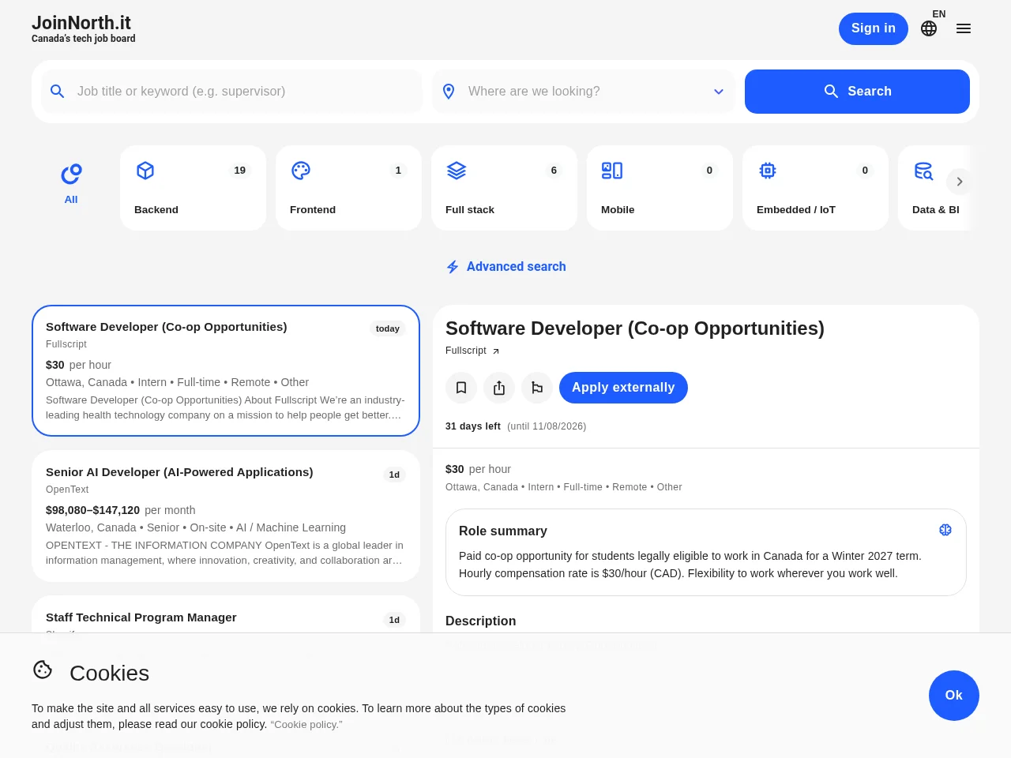Click "$98,080–$147,120" salary text
This screenshot has width=1011, height=758.
coord(93,510)
